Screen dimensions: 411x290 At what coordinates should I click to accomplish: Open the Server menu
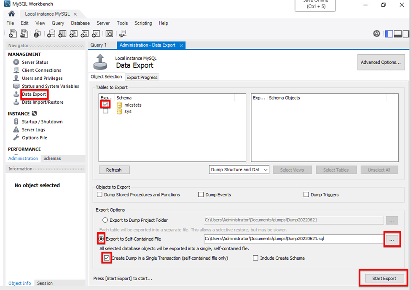tap(103, 23)
